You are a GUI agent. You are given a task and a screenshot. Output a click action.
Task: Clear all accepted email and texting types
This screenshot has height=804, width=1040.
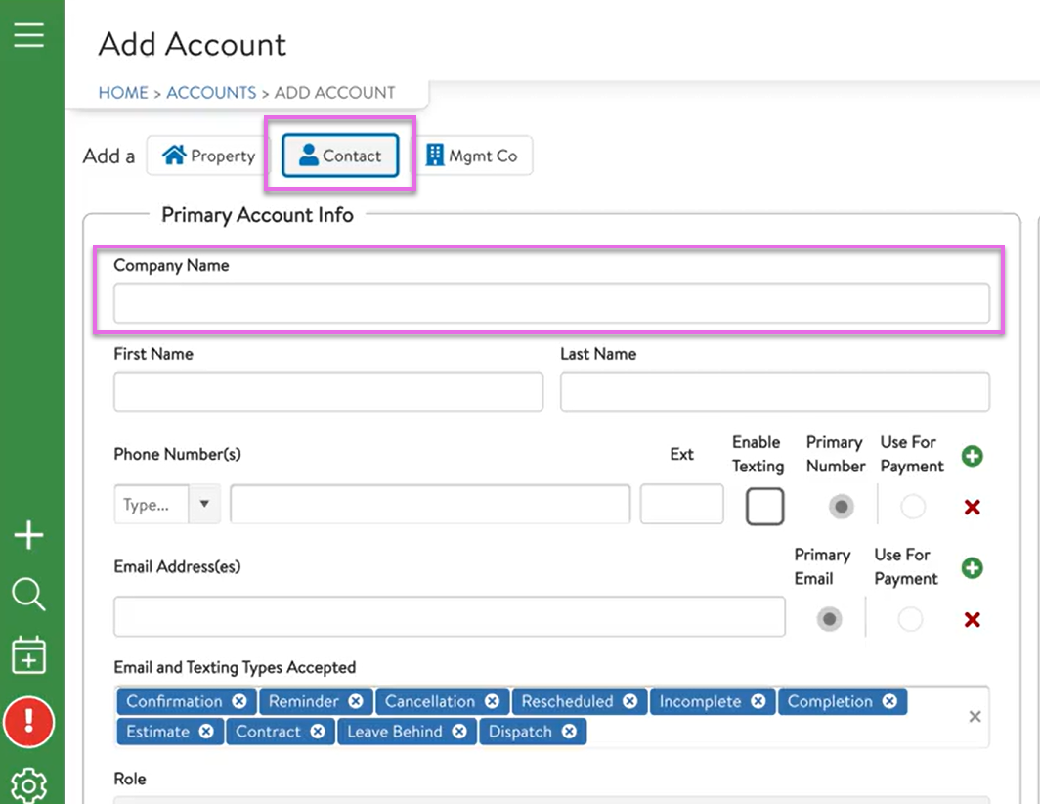pyautogui.click(x=975, y=717)
